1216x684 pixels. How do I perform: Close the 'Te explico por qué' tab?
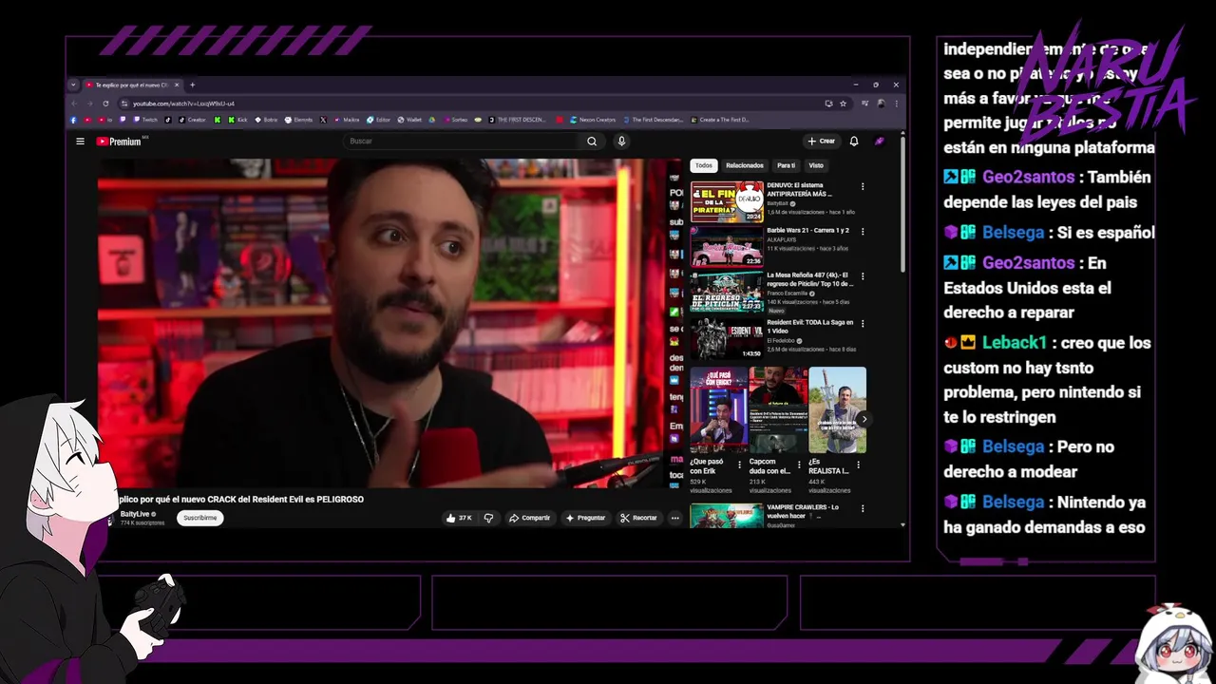click(177, 85)
